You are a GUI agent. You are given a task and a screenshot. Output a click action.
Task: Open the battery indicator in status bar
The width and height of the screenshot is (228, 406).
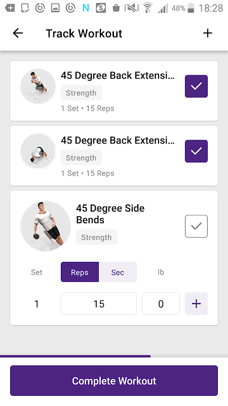[191, 8]
